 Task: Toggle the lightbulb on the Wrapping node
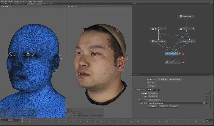pos(180,54)
